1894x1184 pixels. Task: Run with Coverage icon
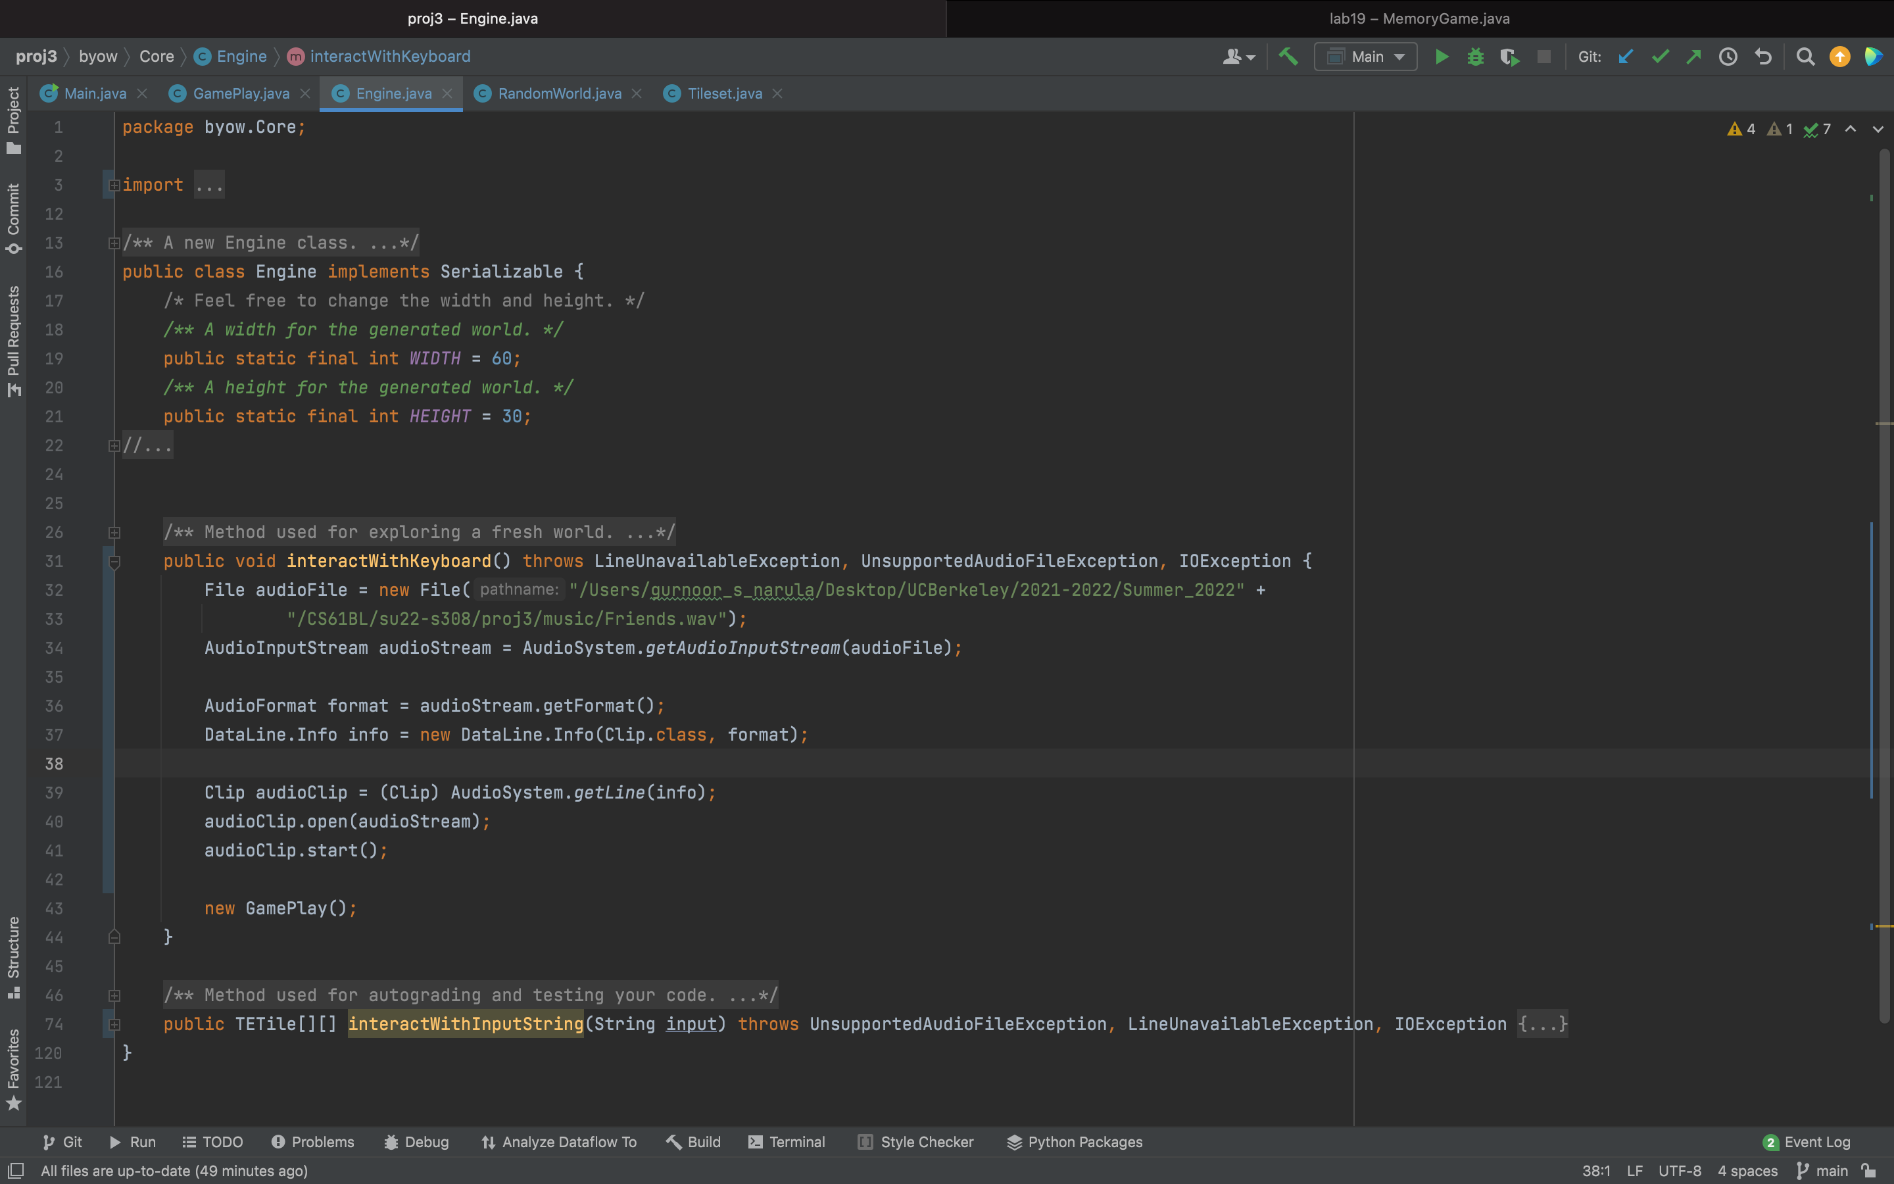point(1509,57)
